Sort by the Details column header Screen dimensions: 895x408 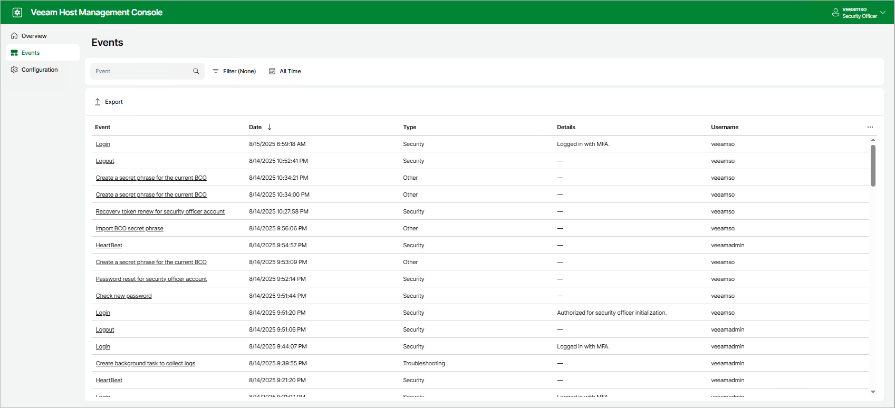(x=566, y=127)
